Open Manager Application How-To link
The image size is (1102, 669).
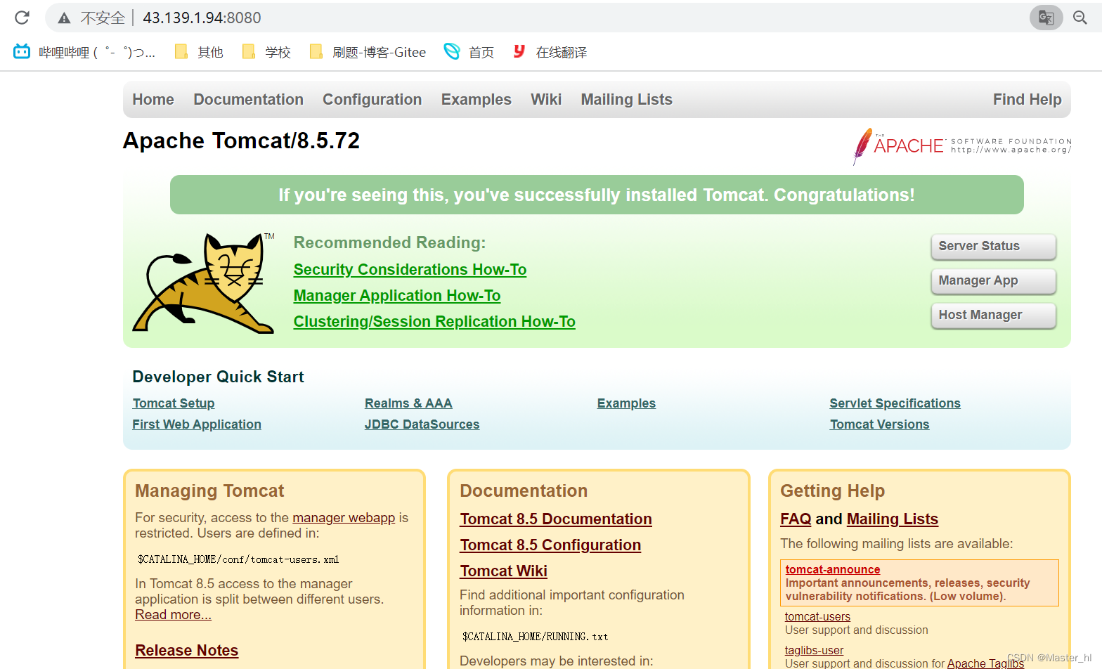click(397, 296)
